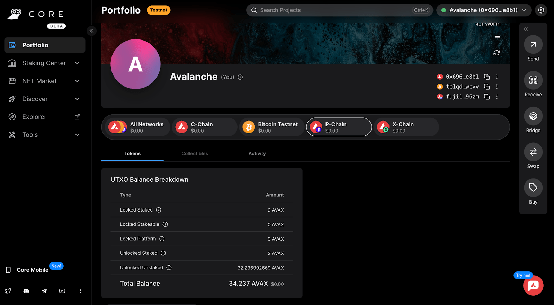The height and width of the screenshot is (305, 554).
Task: Select the X-Chain network
Action: (x=406, y=127)
